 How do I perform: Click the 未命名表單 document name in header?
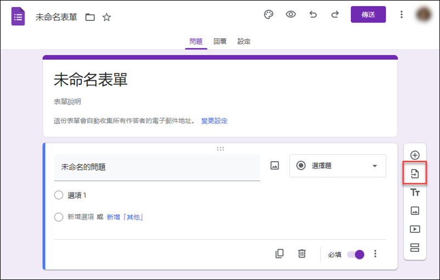[x=56, y=17]
